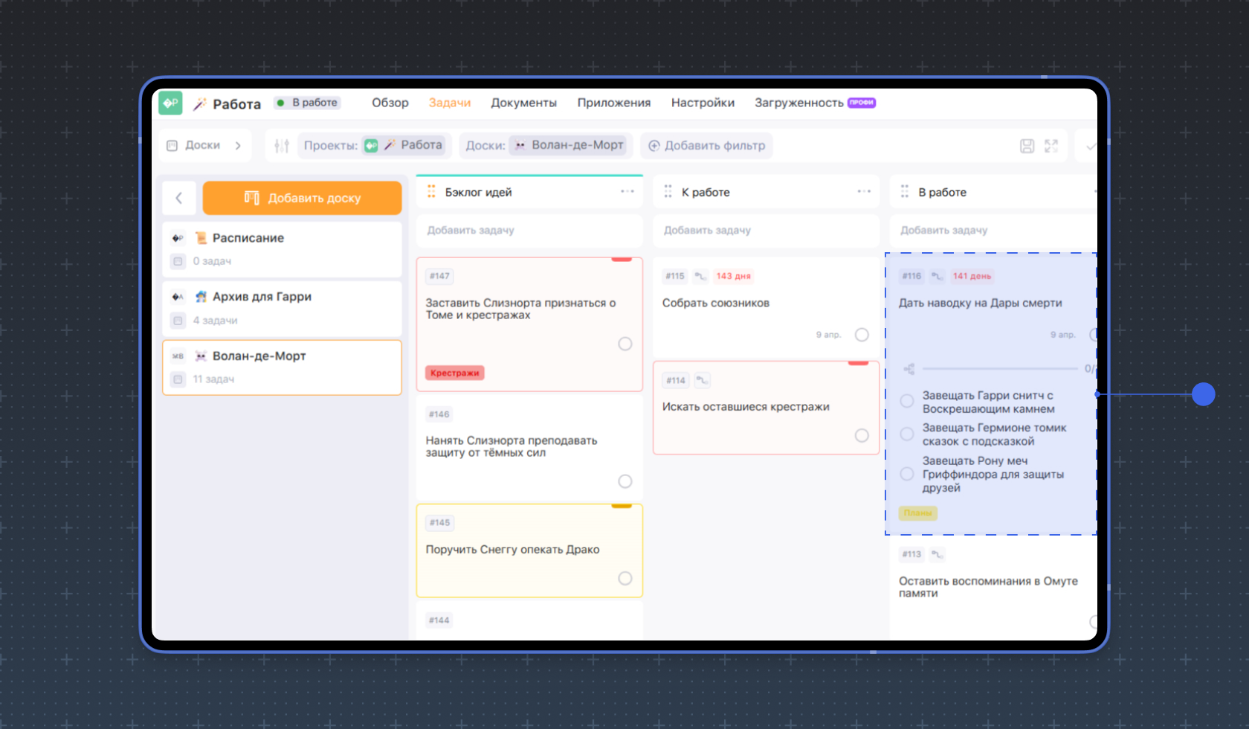Click the save view floppy disk icon
Image resolution: width=1249 pixels, height=729 pixels.
click(1027, 146)
